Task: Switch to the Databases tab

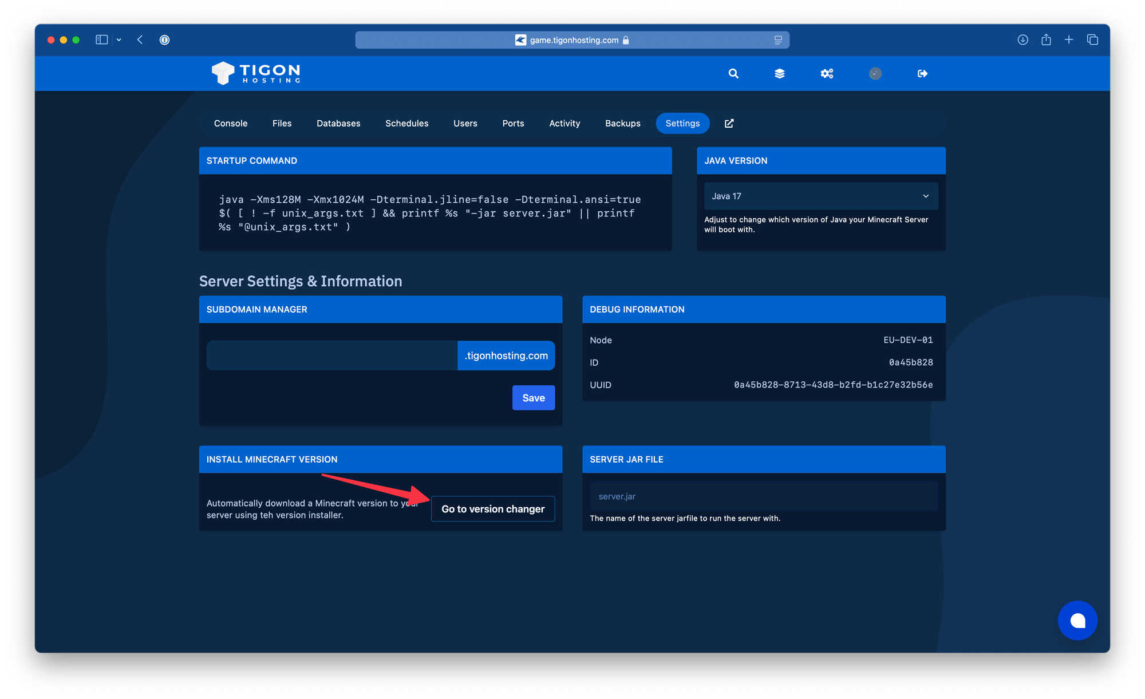Action: coord(338,124)
